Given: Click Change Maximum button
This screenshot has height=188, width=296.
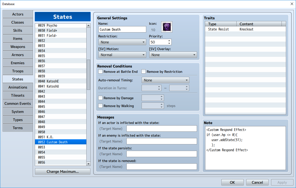Looking at the screenshot, I should pyautogui.click(x=63, y=172).
